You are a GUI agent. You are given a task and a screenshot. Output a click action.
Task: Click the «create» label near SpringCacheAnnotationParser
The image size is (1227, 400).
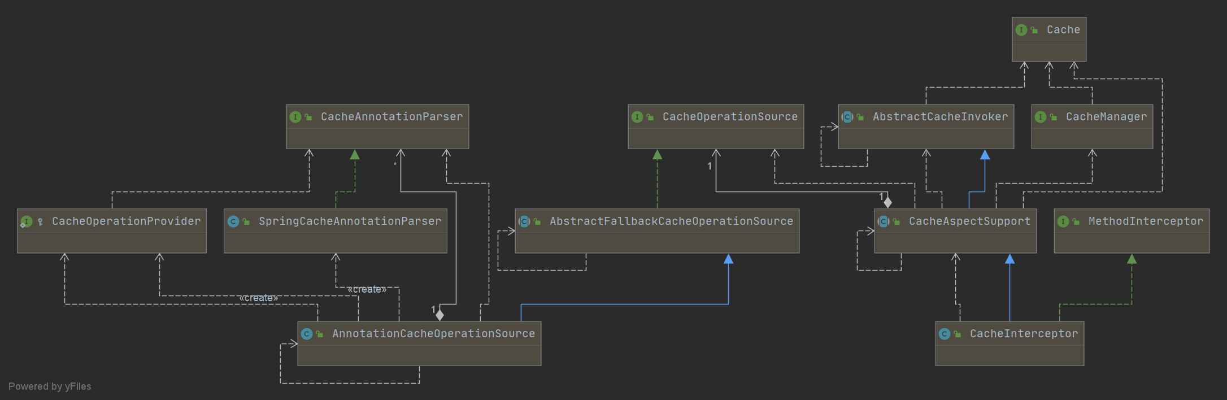pyautogui.click(x=367, y=289)
